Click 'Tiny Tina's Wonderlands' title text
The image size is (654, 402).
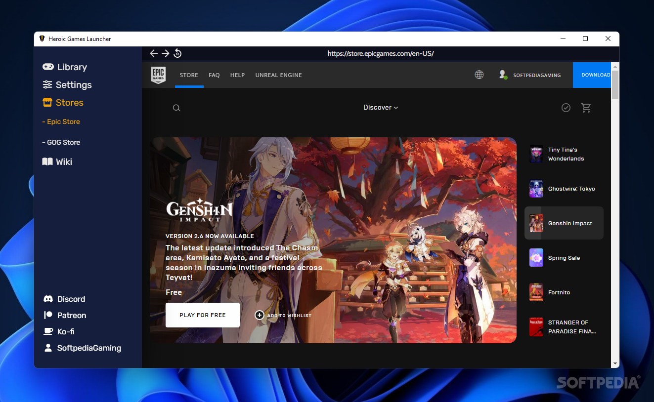[566, 154]
